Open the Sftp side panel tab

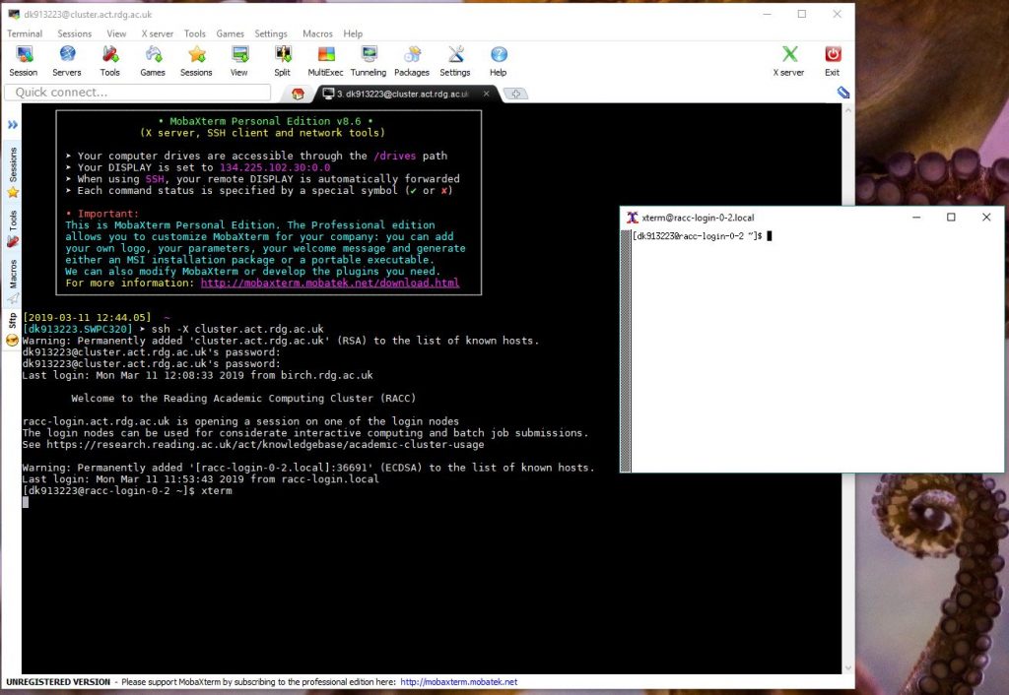(13, 323)
